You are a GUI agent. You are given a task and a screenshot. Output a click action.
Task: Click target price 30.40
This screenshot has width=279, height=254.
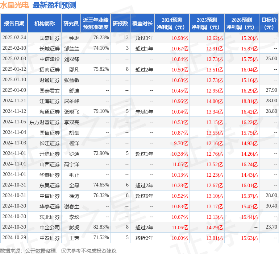click(x=271, y=206)
